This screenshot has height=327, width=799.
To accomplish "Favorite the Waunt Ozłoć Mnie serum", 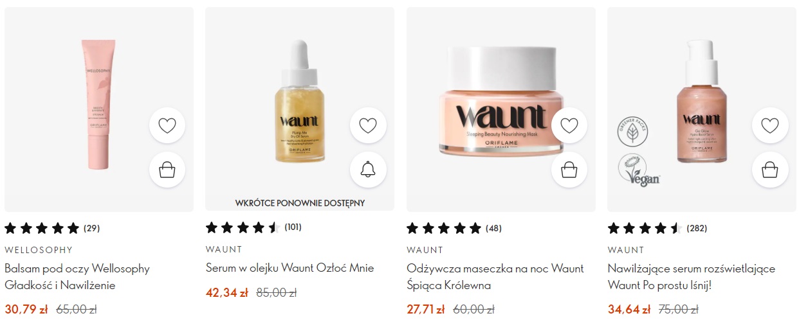I will click(x=368, y=125).
